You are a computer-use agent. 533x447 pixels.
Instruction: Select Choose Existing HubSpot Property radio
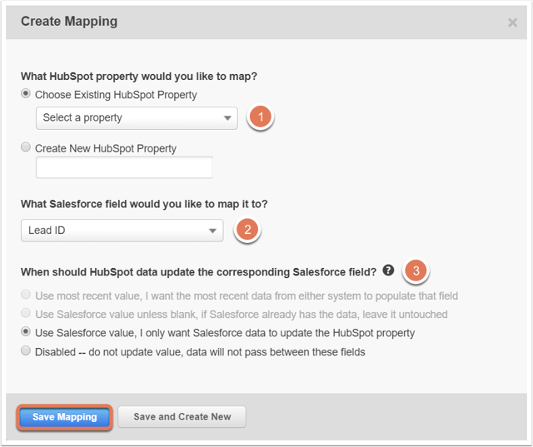pos(26,93)
